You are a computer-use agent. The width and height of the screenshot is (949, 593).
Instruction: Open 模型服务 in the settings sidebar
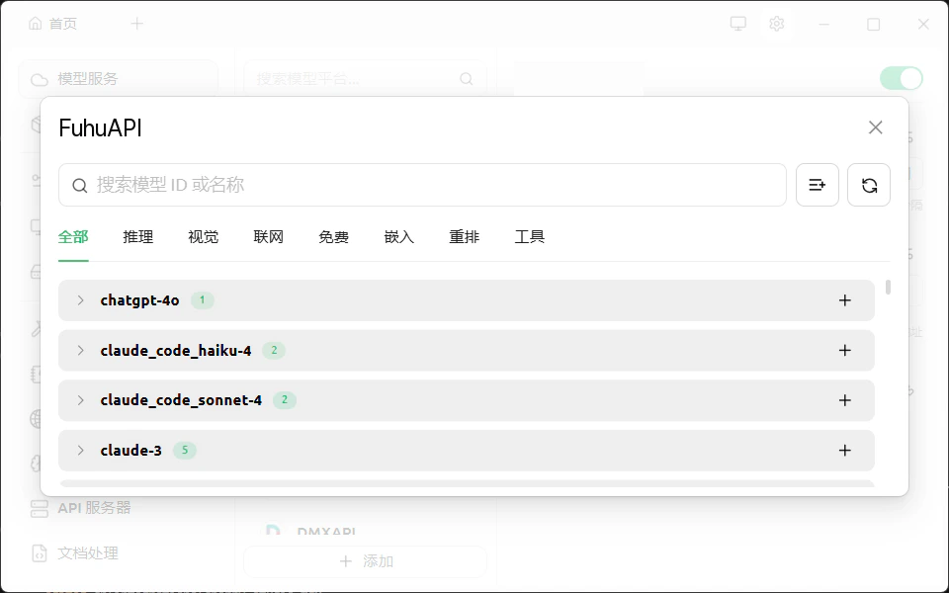coord(118,79)
